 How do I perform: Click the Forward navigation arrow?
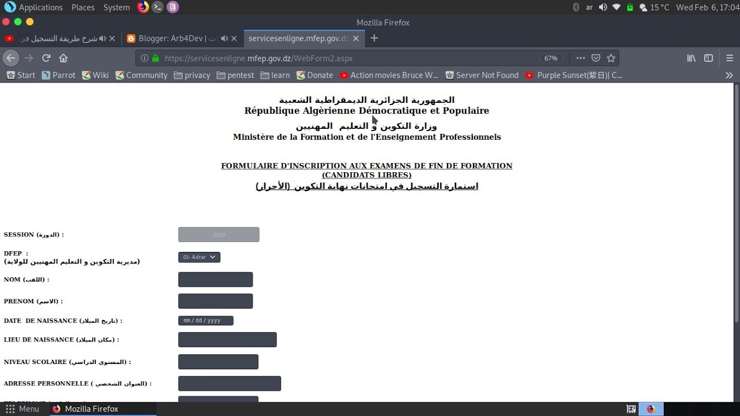coord(28,58)
